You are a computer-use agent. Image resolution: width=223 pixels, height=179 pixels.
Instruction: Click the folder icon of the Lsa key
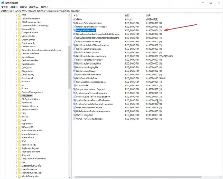click(19, 162)
